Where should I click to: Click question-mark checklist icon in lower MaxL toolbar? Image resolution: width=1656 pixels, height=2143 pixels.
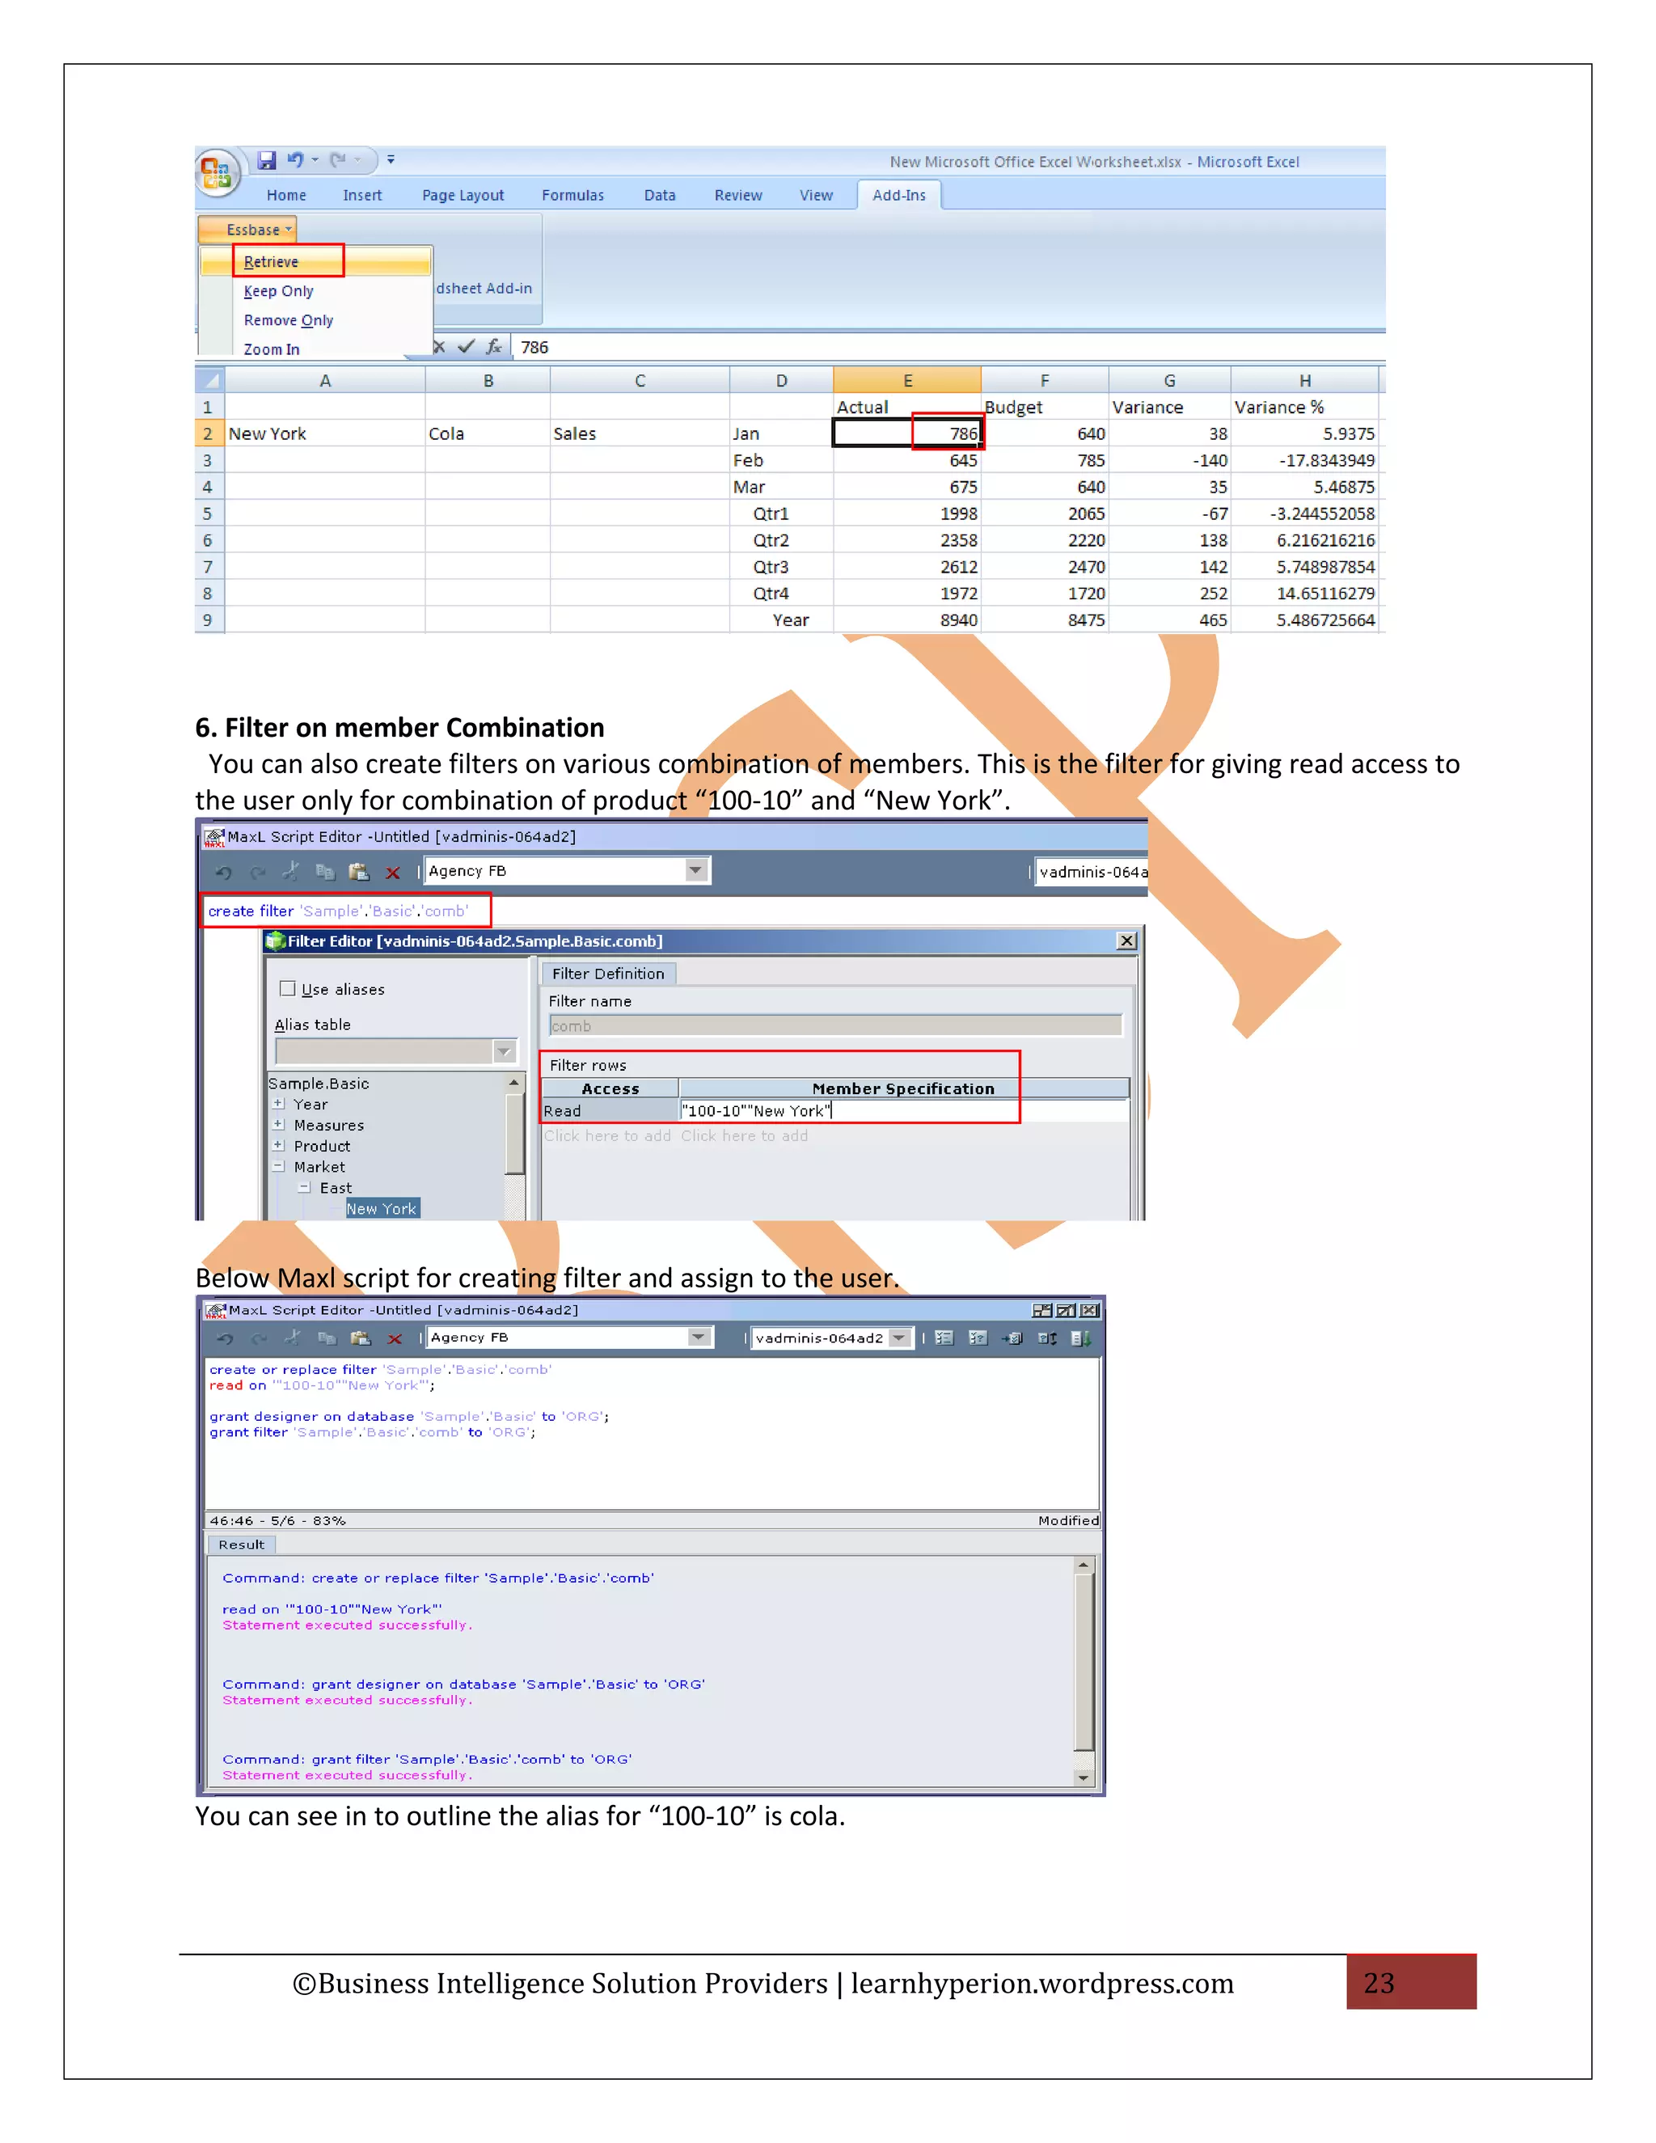coord(978,1338)
